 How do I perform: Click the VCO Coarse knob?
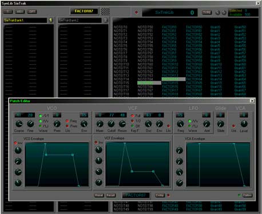pos(19,124)
